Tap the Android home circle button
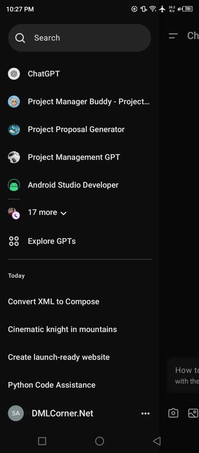Screen dimensions: 199x453 click(100, 441)
